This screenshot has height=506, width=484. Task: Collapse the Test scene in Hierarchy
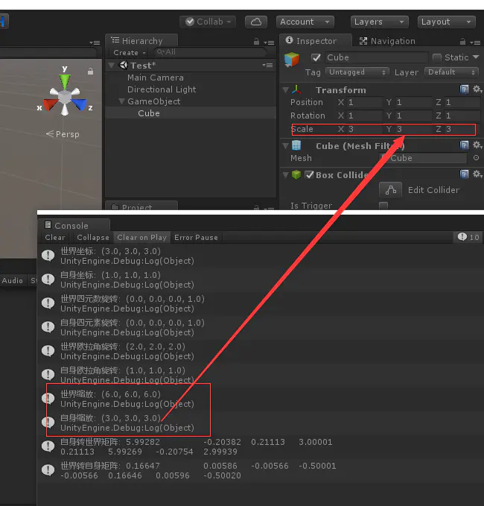[112, 65]
